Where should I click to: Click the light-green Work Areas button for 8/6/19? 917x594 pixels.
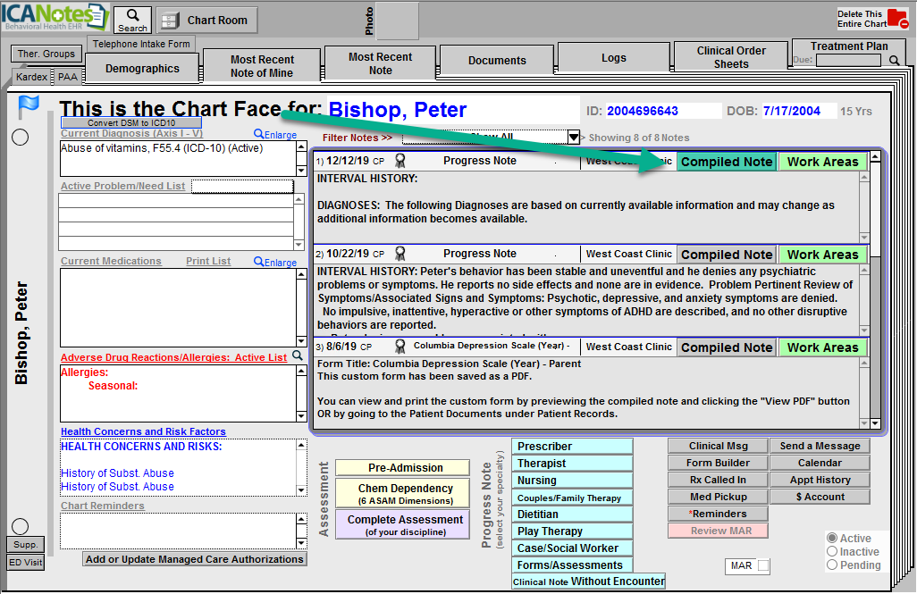[x=821, y=347]
